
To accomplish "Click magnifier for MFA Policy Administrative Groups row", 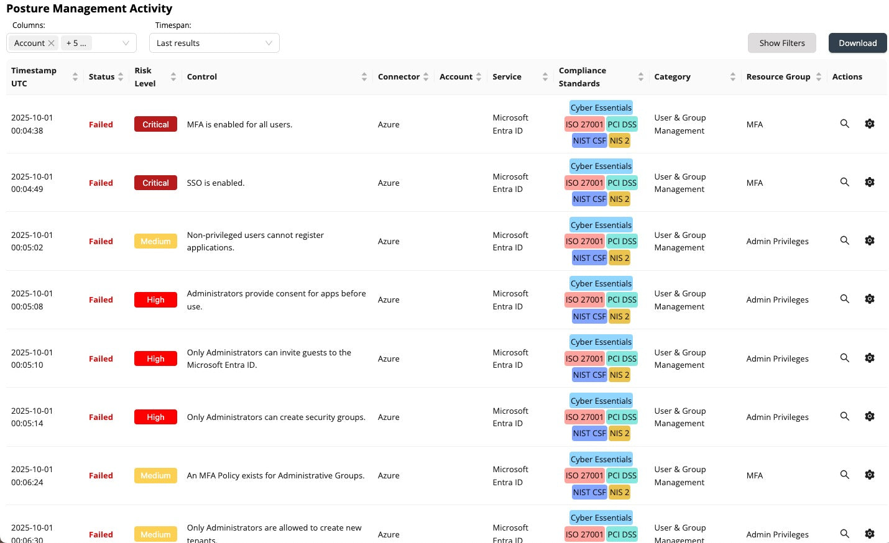I will pyautogui.click(x=844, y=475).
